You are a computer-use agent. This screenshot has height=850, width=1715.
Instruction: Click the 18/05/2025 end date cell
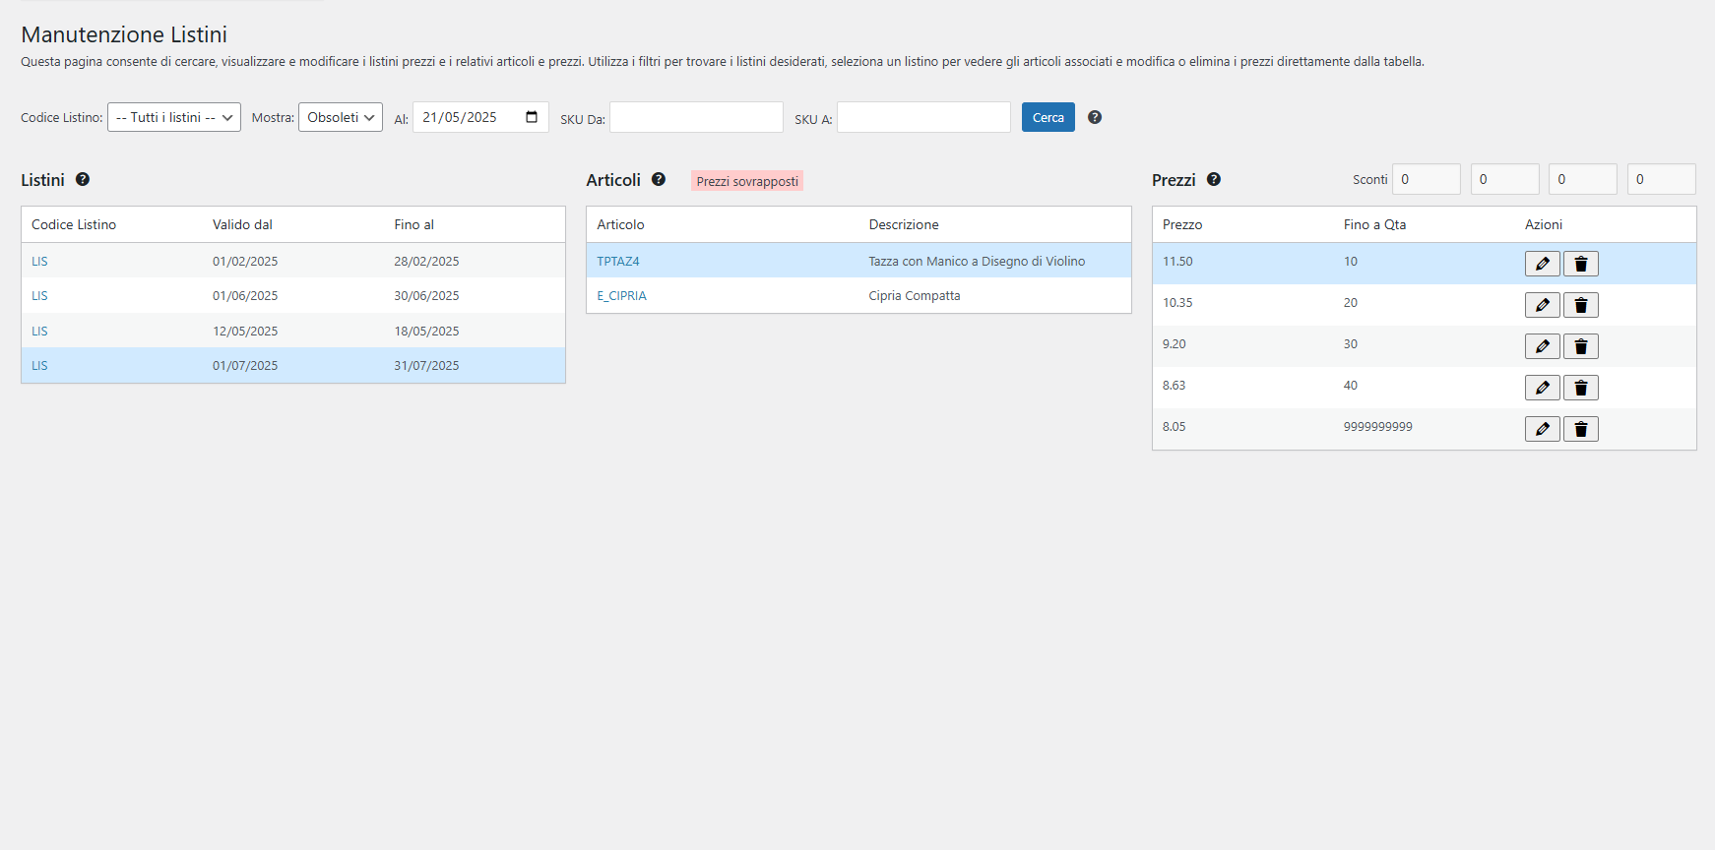(x=426, y=332)
